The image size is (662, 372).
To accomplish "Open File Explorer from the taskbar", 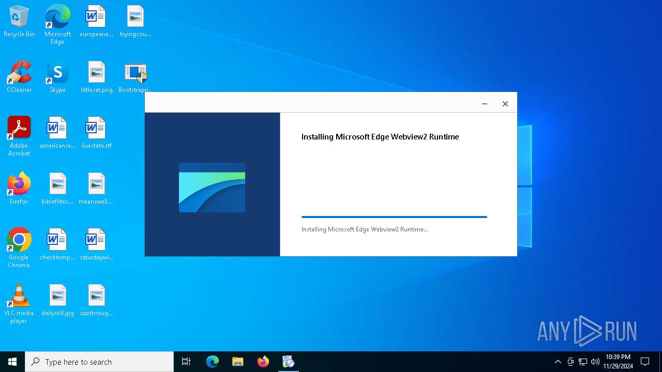I will click(238, 362).
